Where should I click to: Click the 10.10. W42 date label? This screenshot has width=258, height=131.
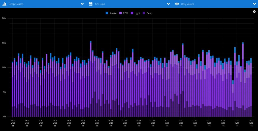tap(111, 123)
